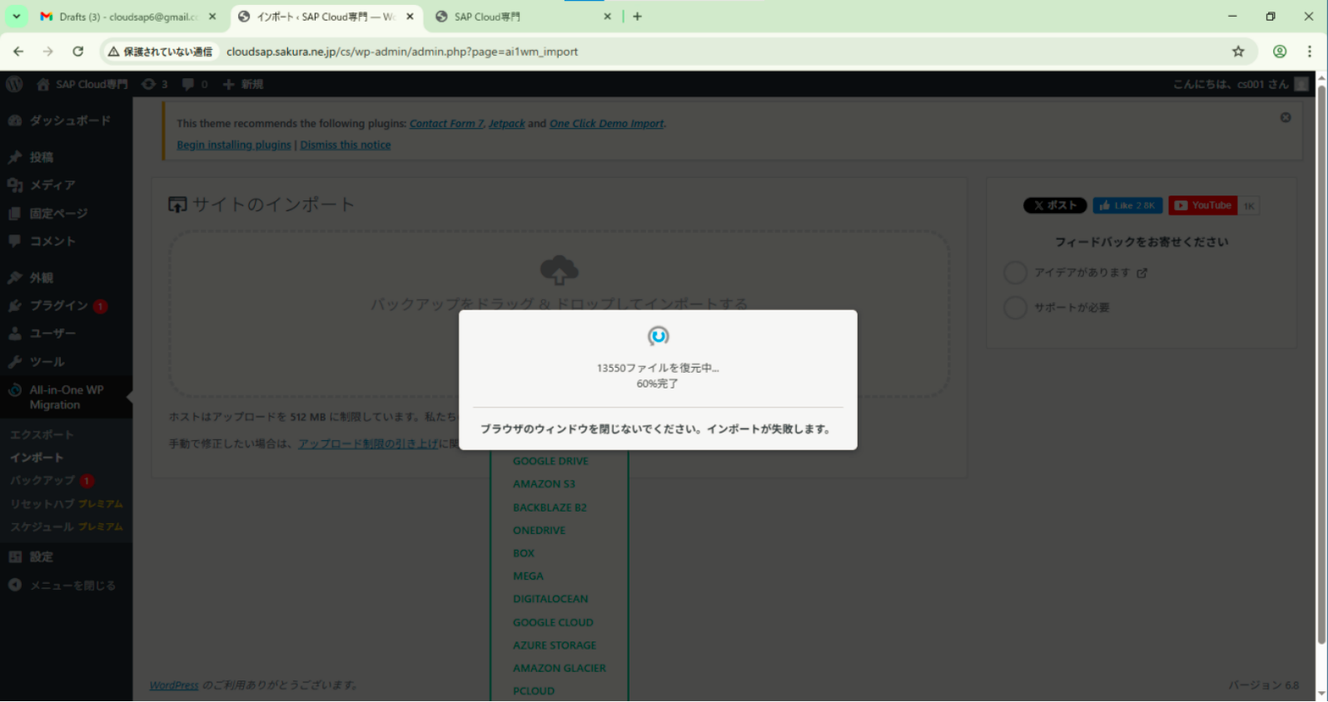The height and width of the screenshot is (702, 1328).
Task: Open ダッシュボード in sidebar
Action: click(x=66, y=121)
